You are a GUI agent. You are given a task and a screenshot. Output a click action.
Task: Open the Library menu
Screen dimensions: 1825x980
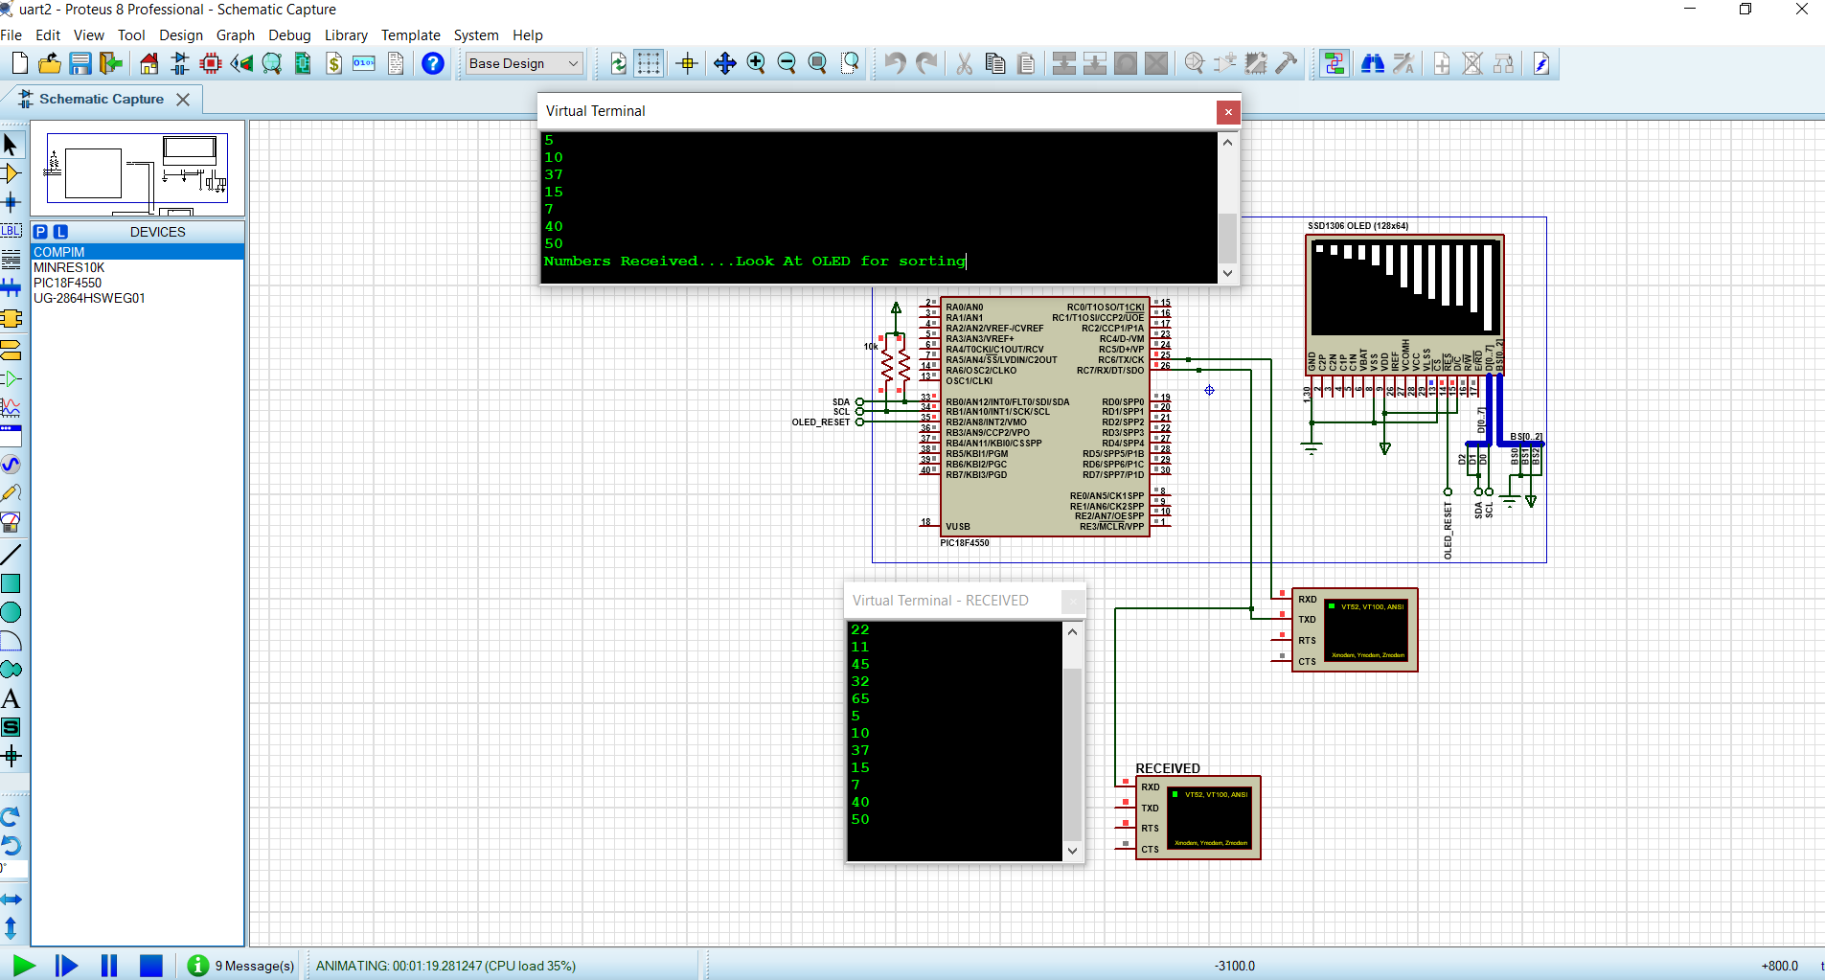pos(346,35)
